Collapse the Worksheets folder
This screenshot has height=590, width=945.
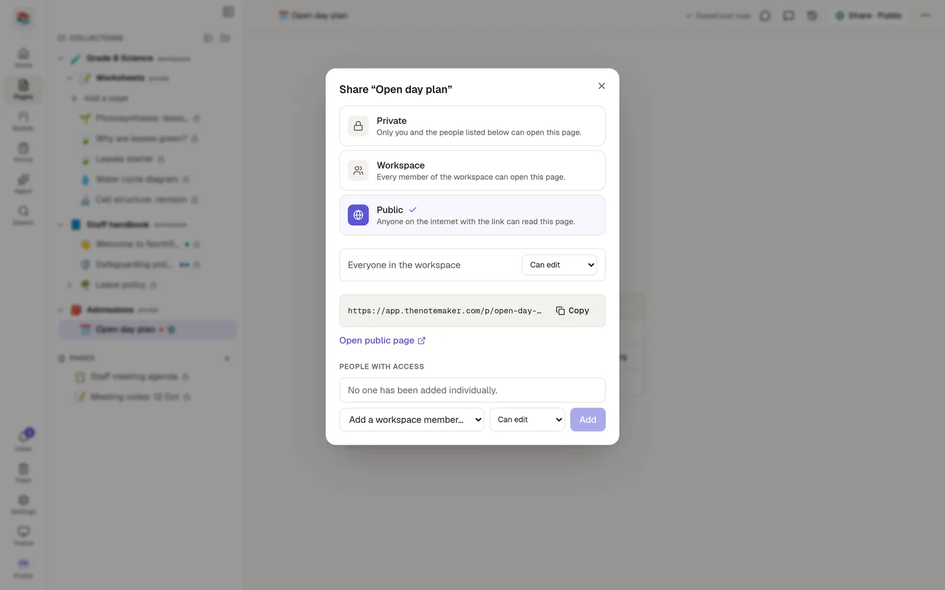(70, 78)
